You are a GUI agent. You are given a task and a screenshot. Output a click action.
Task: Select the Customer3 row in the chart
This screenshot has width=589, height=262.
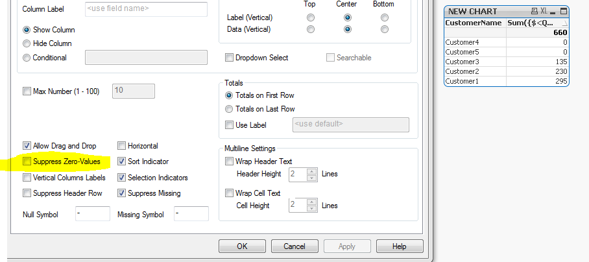(x=475, y=62)
